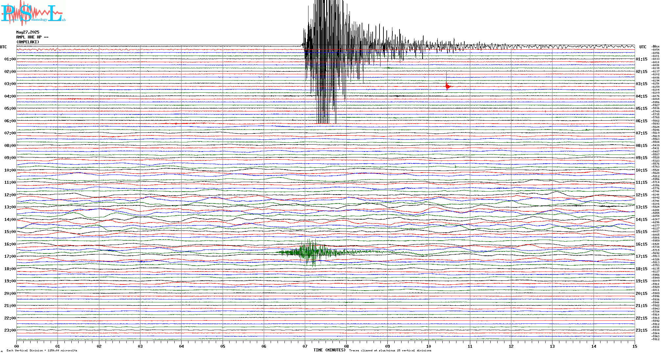Click the 03:00 hour label
Viewport: 661px width, 355px height.
(10, 84)
